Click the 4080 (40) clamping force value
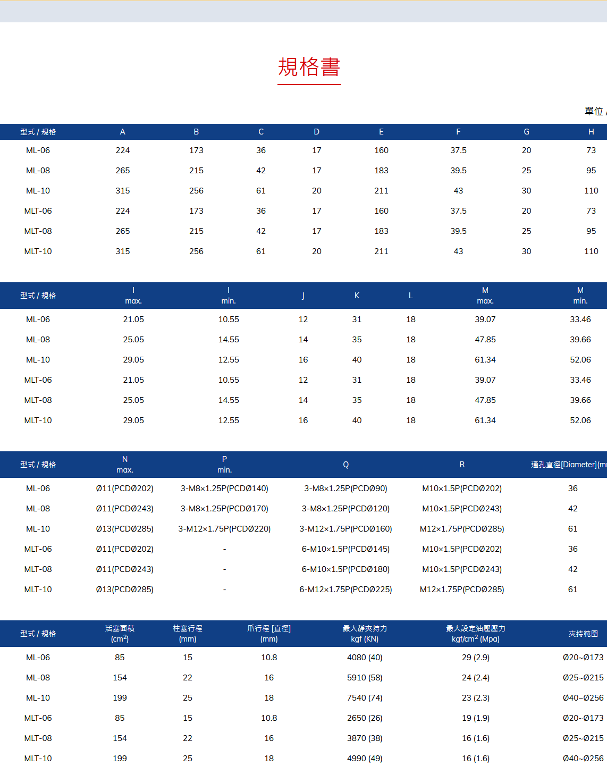 (365, 658)
